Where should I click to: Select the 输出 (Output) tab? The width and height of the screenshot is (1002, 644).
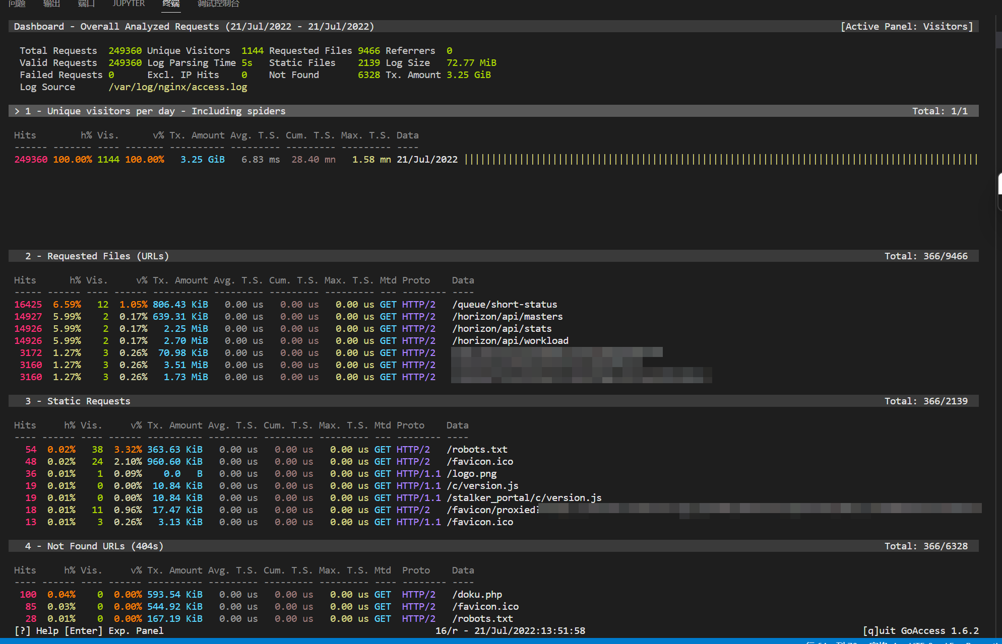[51, 4]
